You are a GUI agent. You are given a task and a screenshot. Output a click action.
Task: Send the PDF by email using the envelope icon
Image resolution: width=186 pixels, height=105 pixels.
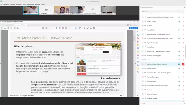[15, 28]
